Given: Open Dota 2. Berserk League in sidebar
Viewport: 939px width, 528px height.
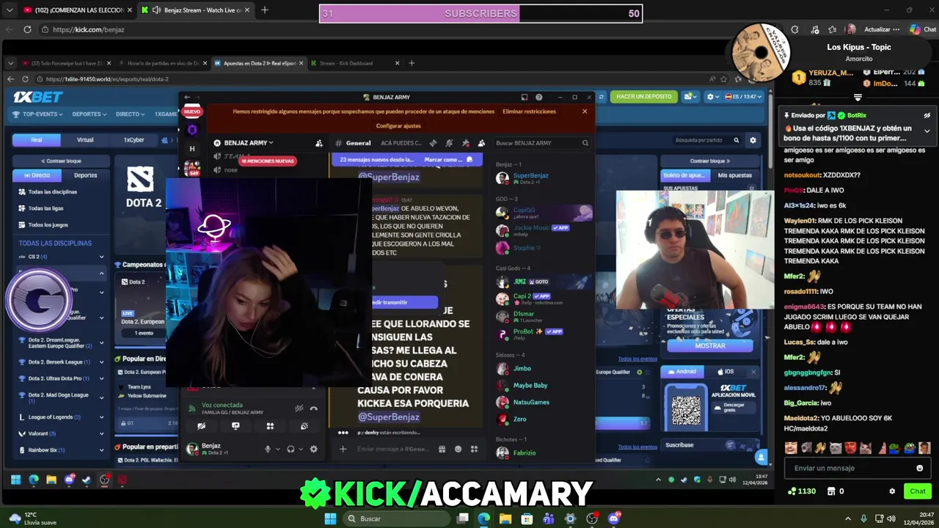Looking at the screenshot, I should pyautogui.click(x=59, y=362).
